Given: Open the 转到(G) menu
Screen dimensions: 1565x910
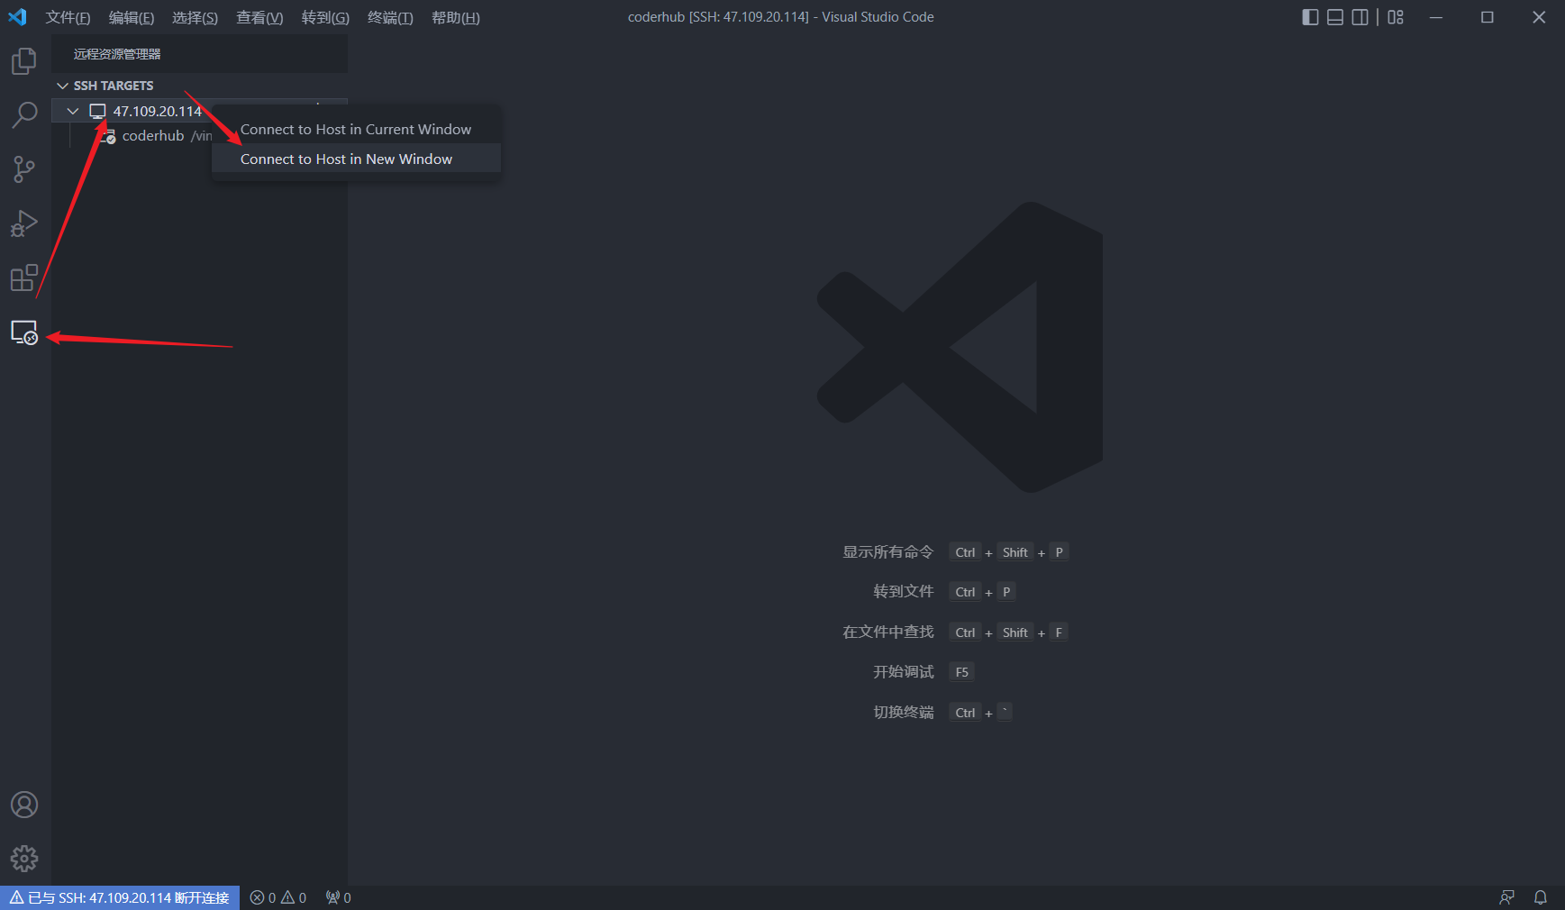Looking at the screenshot, I should (x=325, y=17).
